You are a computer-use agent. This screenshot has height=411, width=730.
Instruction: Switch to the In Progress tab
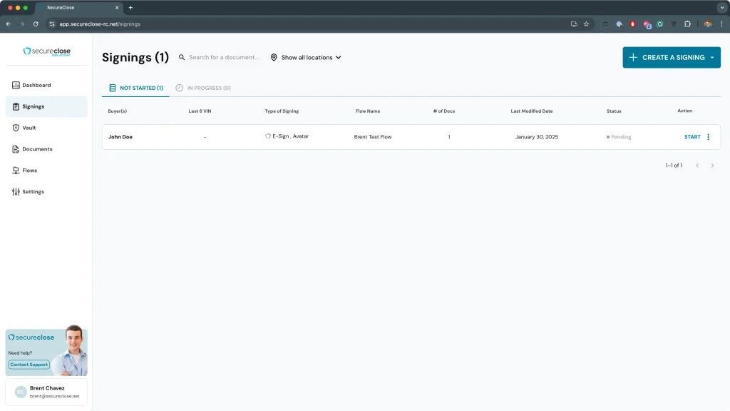pyautogui.click(x=204, y=88)
